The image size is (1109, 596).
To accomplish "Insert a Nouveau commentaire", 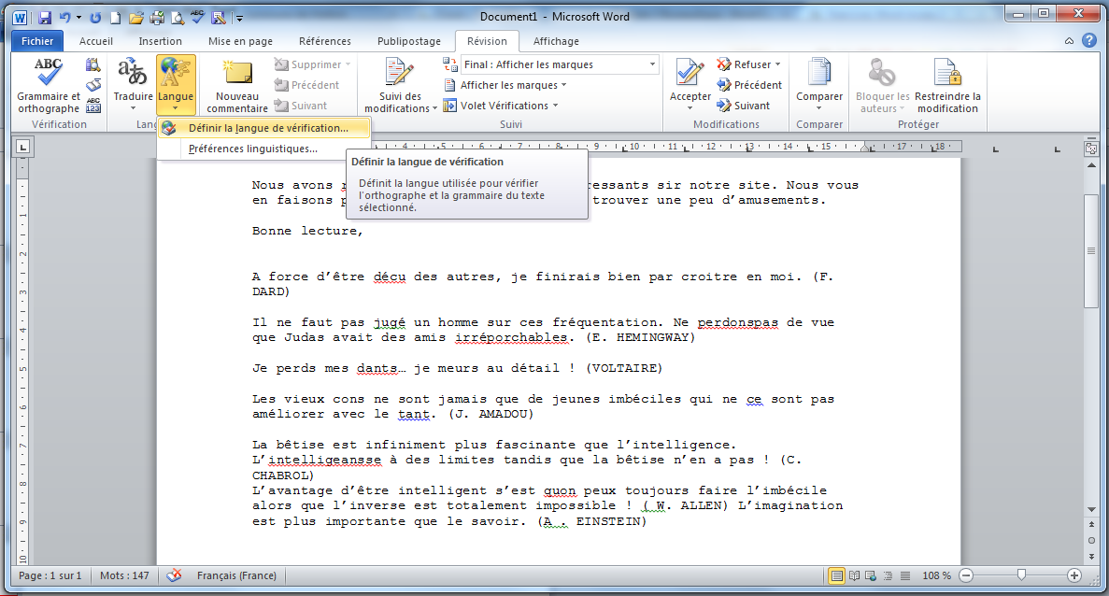I will click(x=237, y=85).
